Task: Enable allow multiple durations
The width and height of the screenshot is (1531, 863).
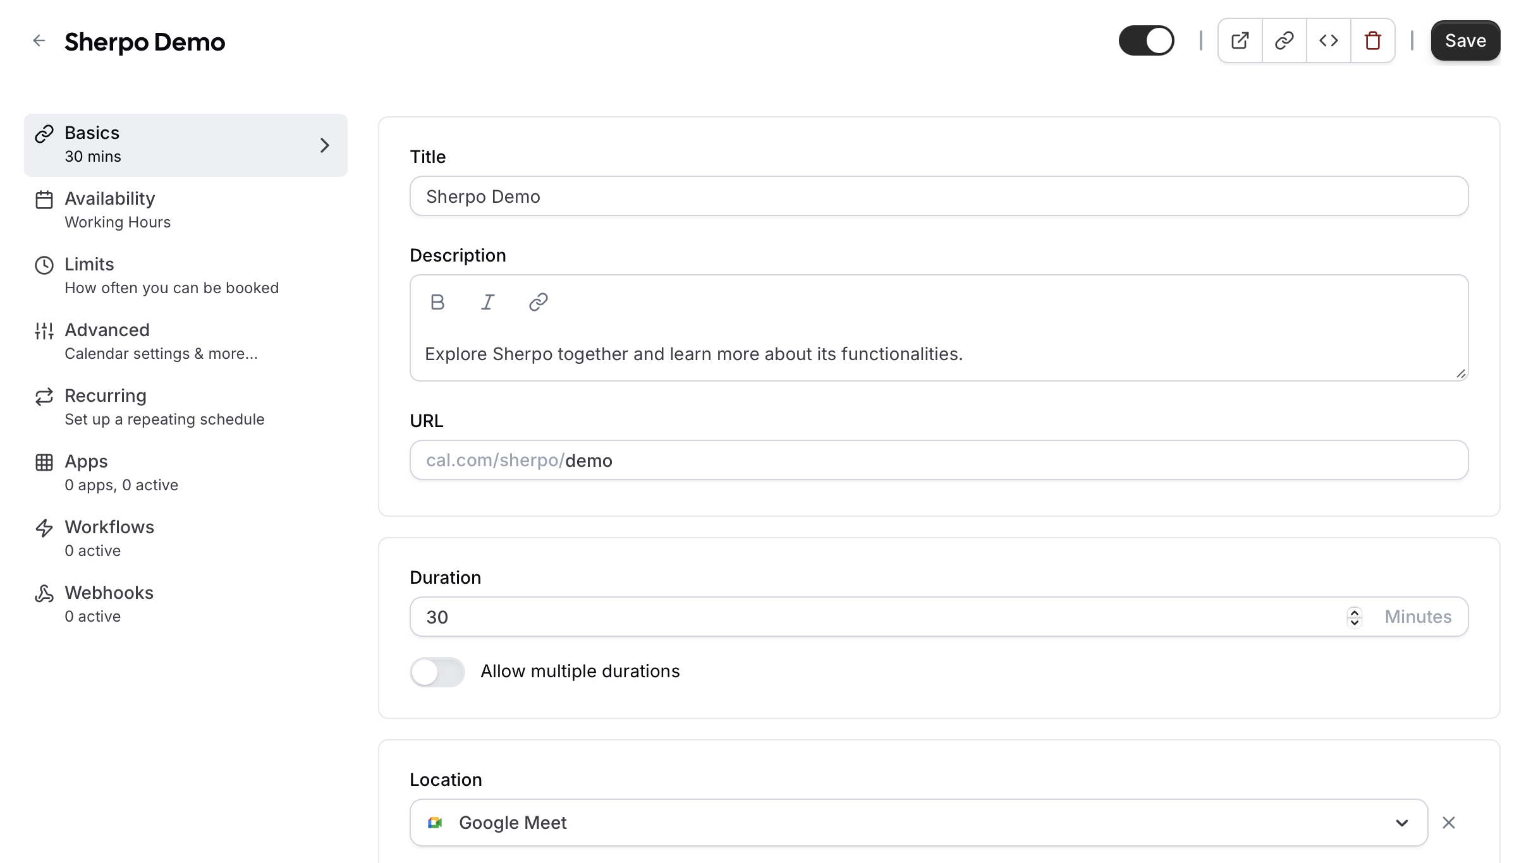Action: pyautogui.click(x=437, y=672)
